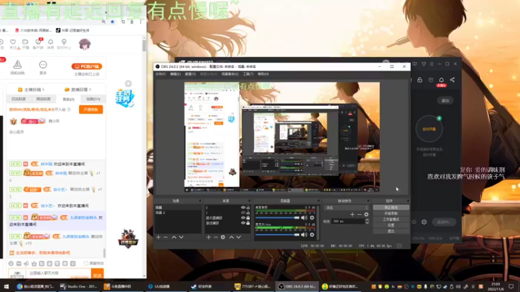Screen dimensions: 520x292
Task: Move scene down in OBS scenes list
Action: click(181, 237)
